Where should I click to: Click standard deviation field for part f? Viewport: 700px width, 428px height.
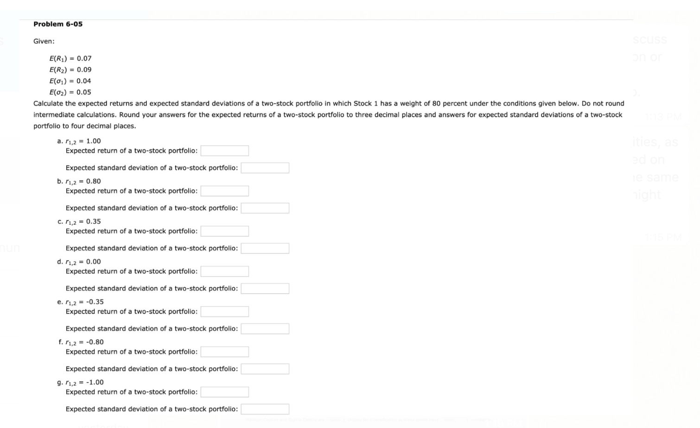click(x=265, y=369)
